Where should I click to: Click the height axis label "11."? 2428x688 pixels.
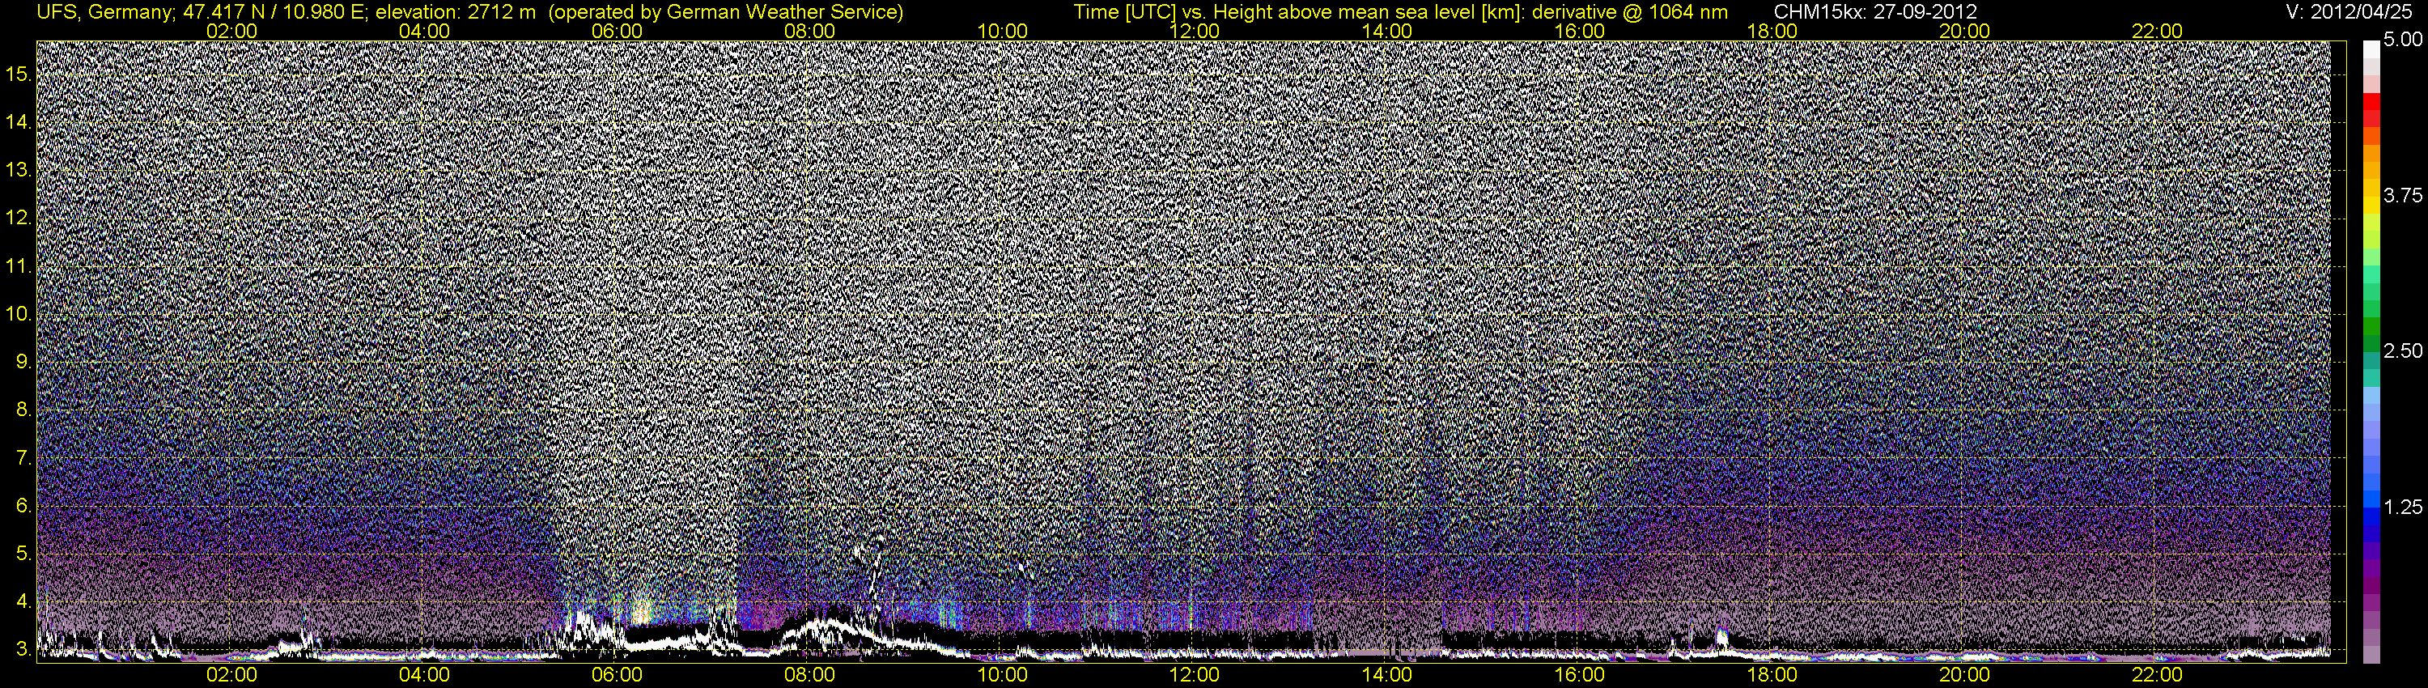point(19,267)
